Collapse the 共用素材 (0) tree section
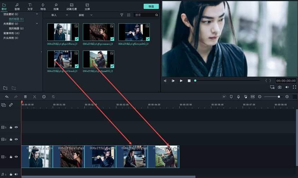 (37, 24)
